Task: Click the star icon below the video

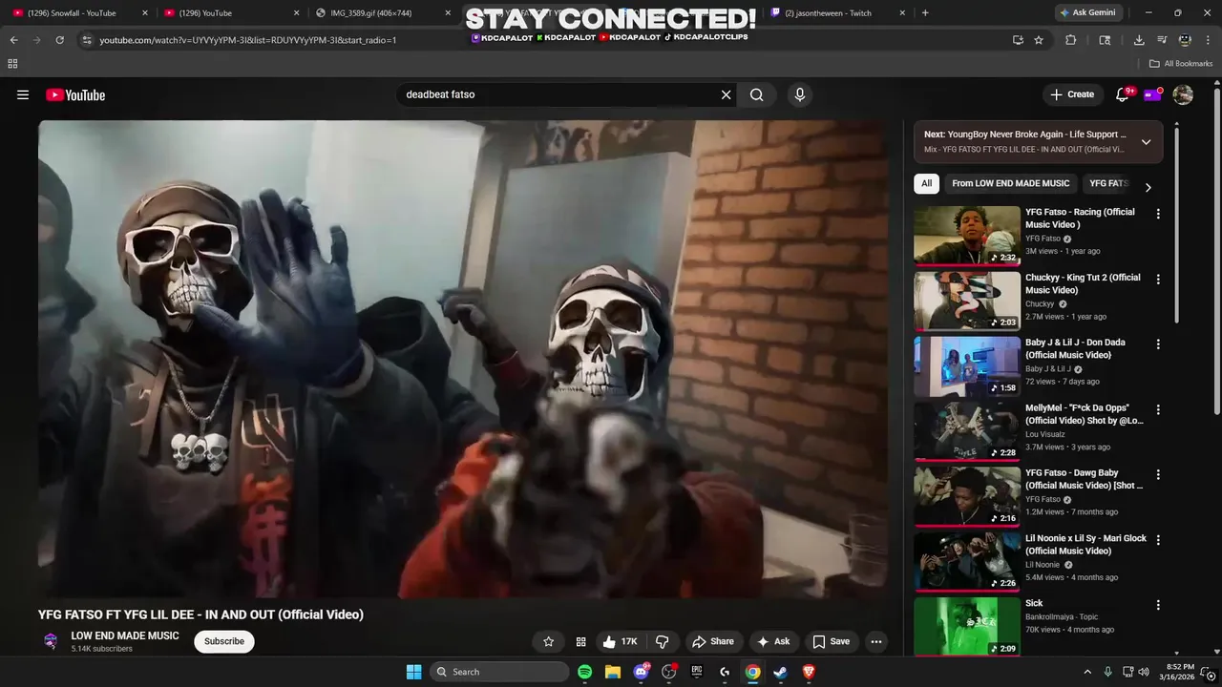Action: point(548,641)
